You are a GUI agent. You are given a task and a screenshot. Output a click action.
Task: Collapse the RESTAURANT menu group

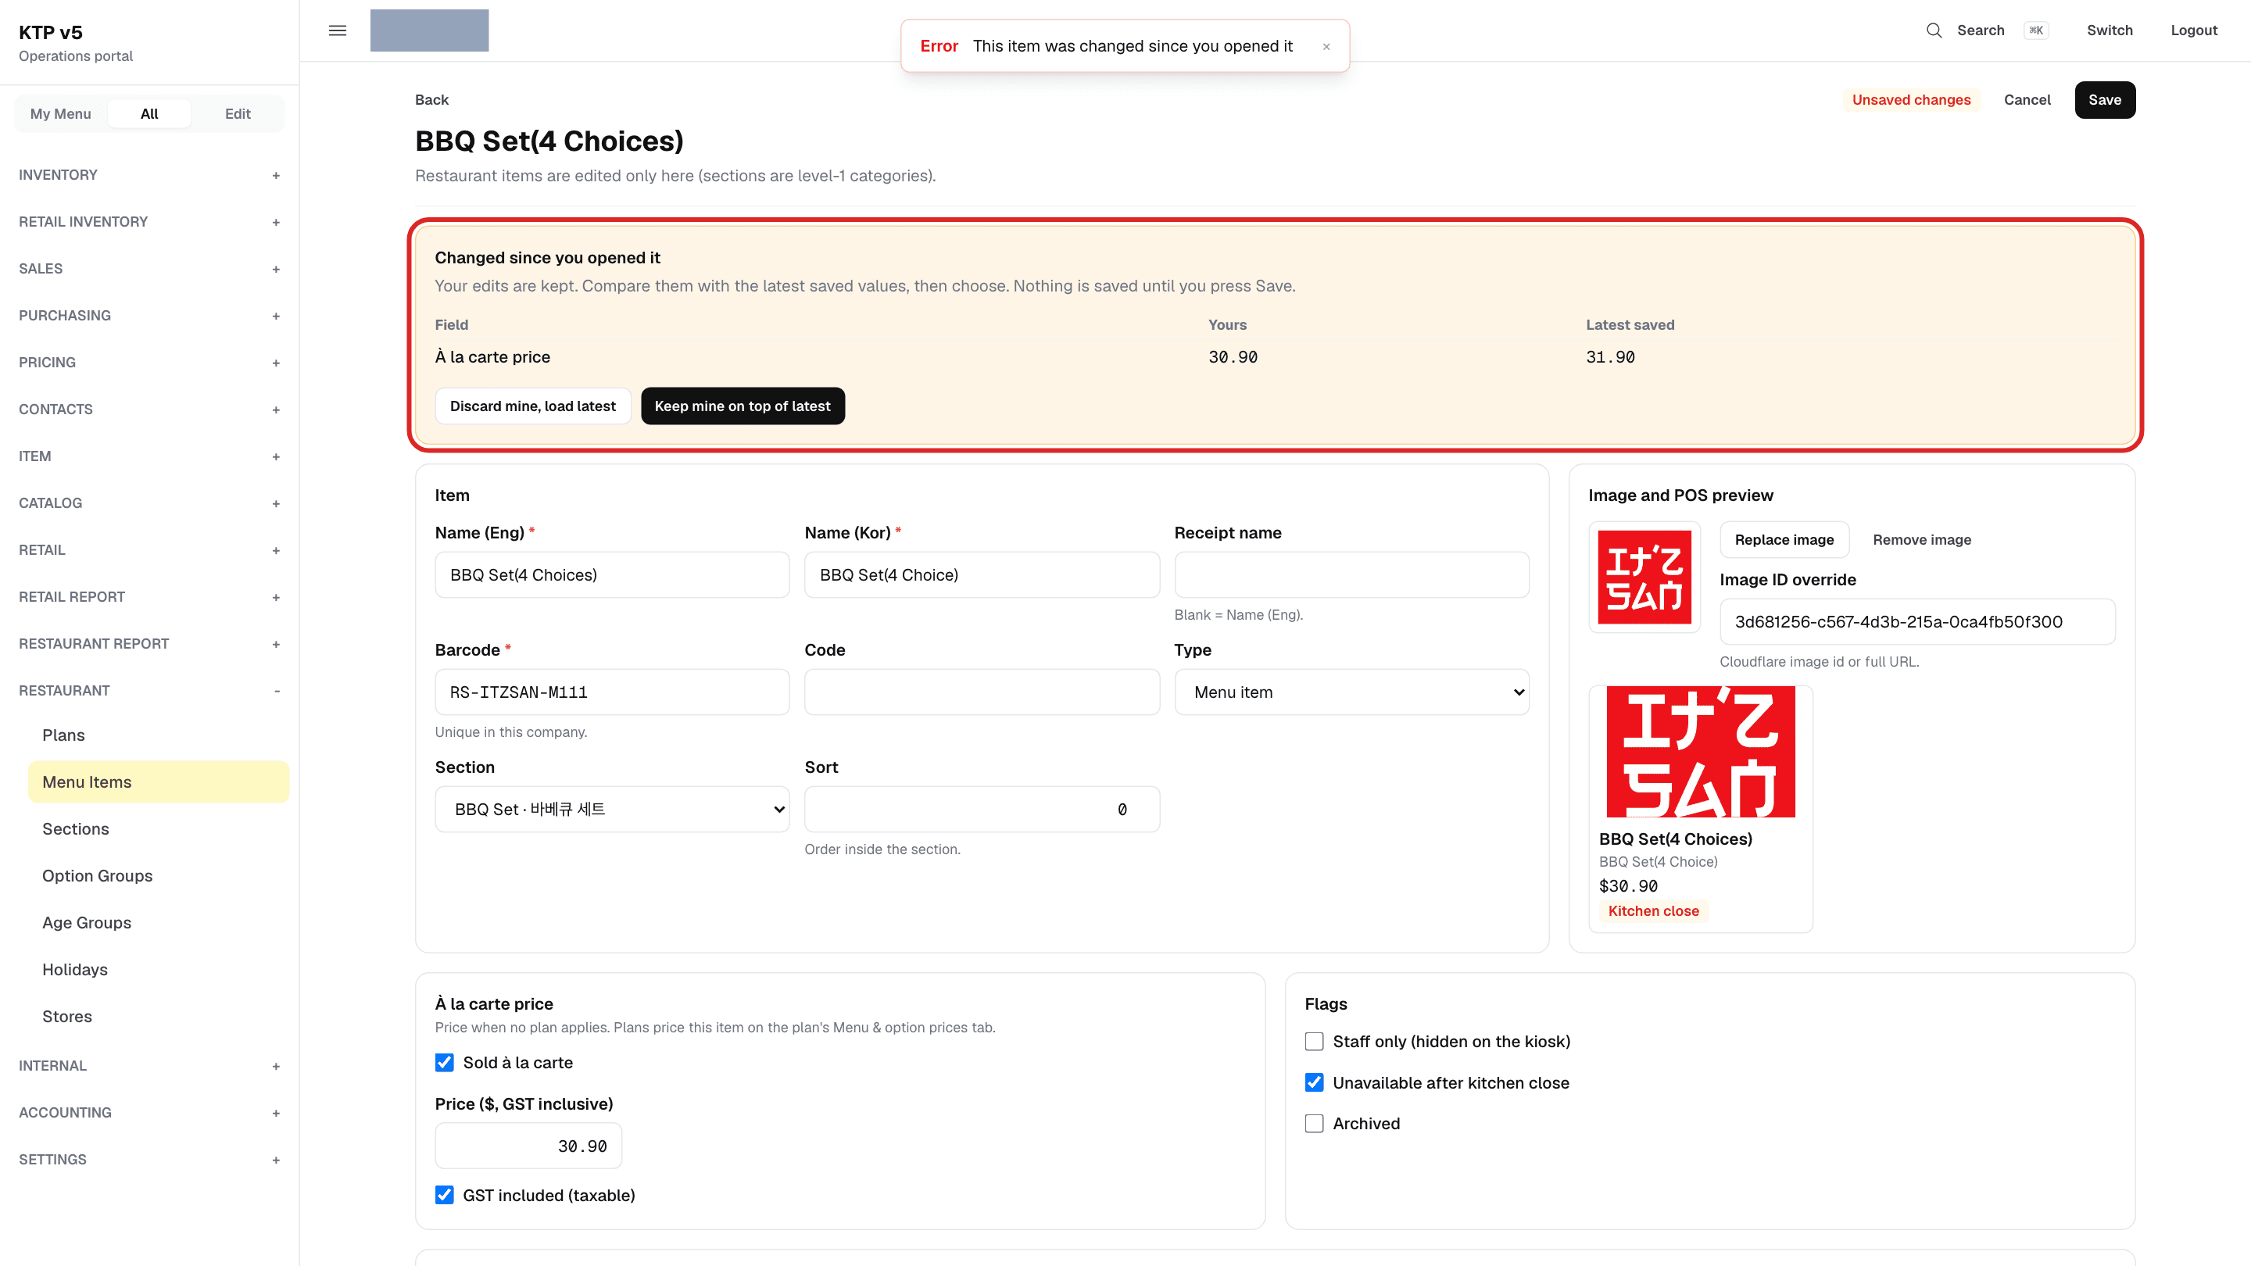tap(149, 691)
